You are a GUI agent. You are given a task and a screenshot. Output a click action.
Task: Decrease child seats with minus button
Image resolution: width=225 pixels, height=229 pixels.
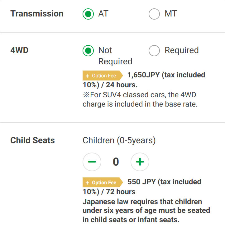click(x=92, y=162)
